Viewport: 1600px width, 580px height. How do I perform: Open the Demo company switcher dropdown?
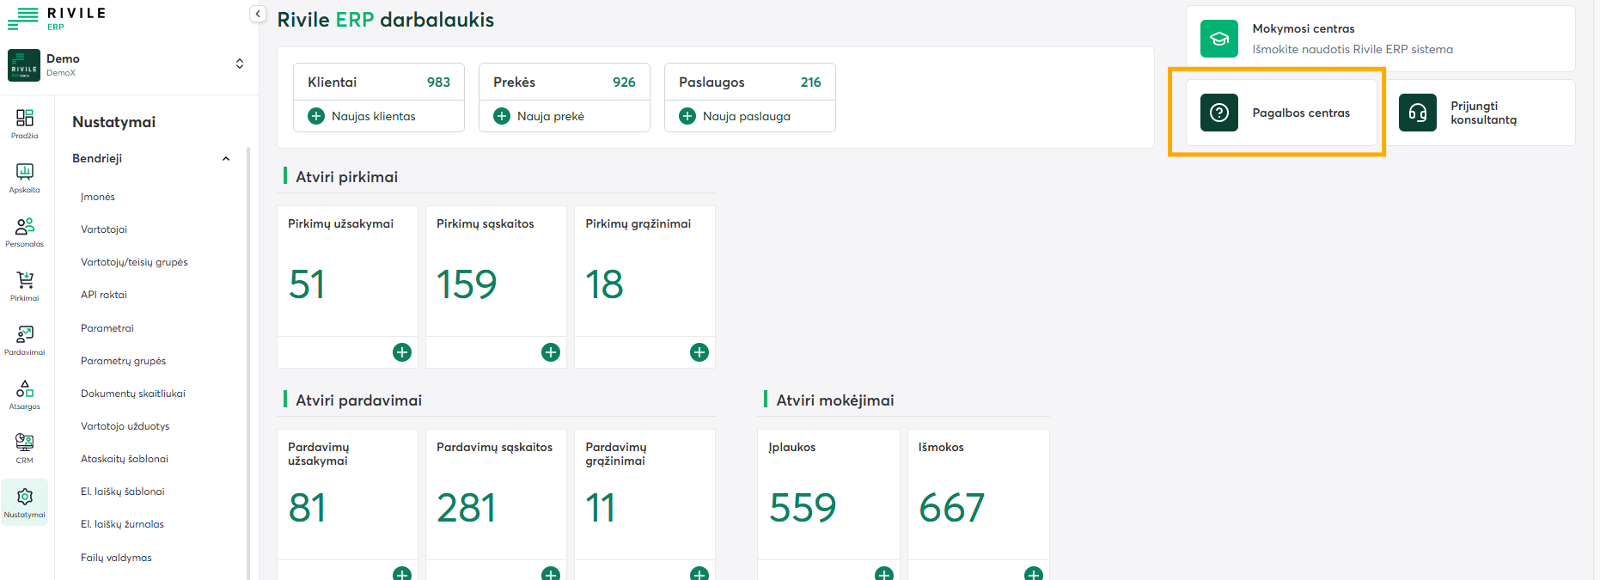[239, 64]
